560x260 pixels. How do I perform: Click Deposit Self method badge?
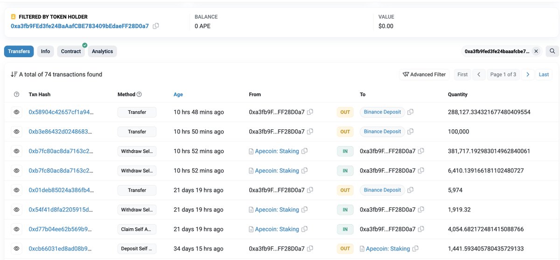137,249
